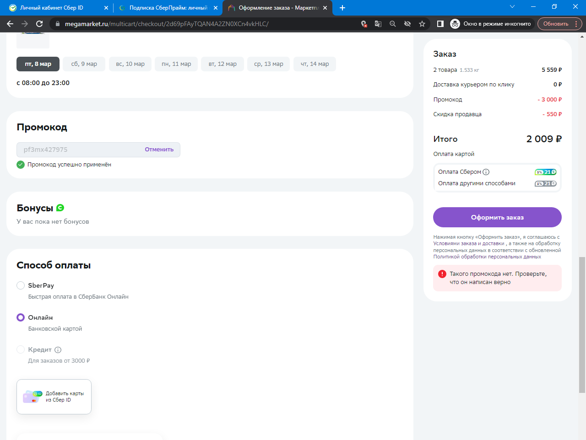Click the red error exclamation icon
The height and width of the screenshot is (440, 586).
pos(442,274)
